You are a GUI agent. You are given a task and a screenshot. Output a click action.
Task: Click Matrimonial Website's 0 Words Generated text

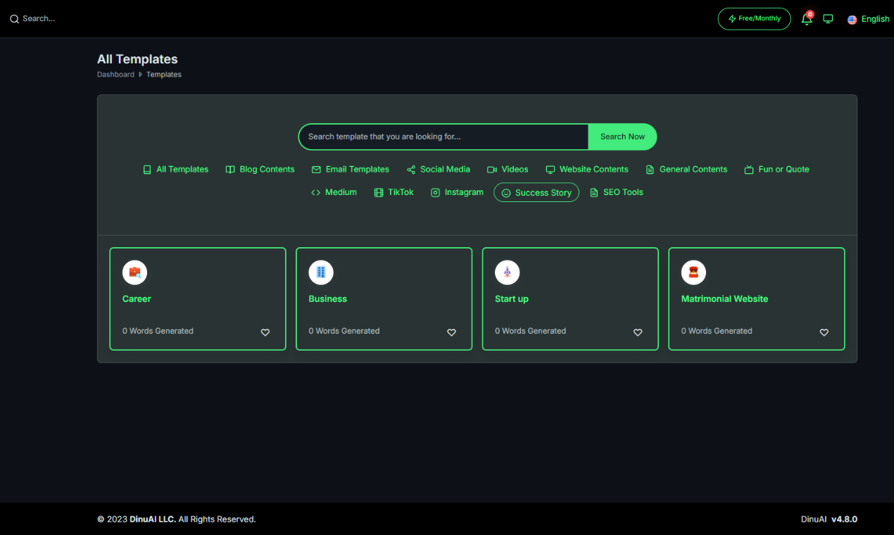pyautogui.click(x=717, y=331)
